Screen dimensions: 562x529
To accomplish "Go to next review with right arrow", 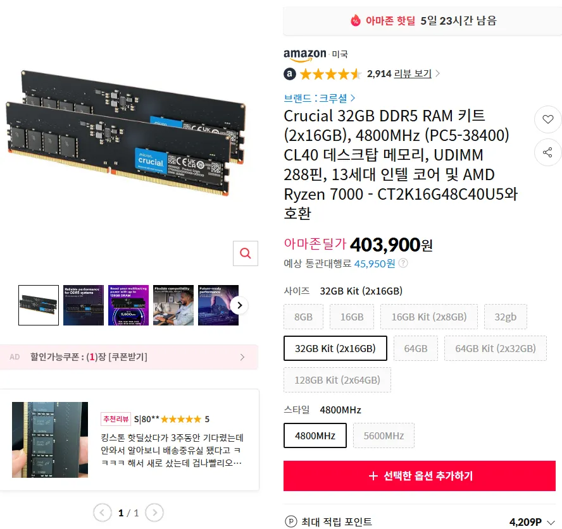I will (154, 513).
